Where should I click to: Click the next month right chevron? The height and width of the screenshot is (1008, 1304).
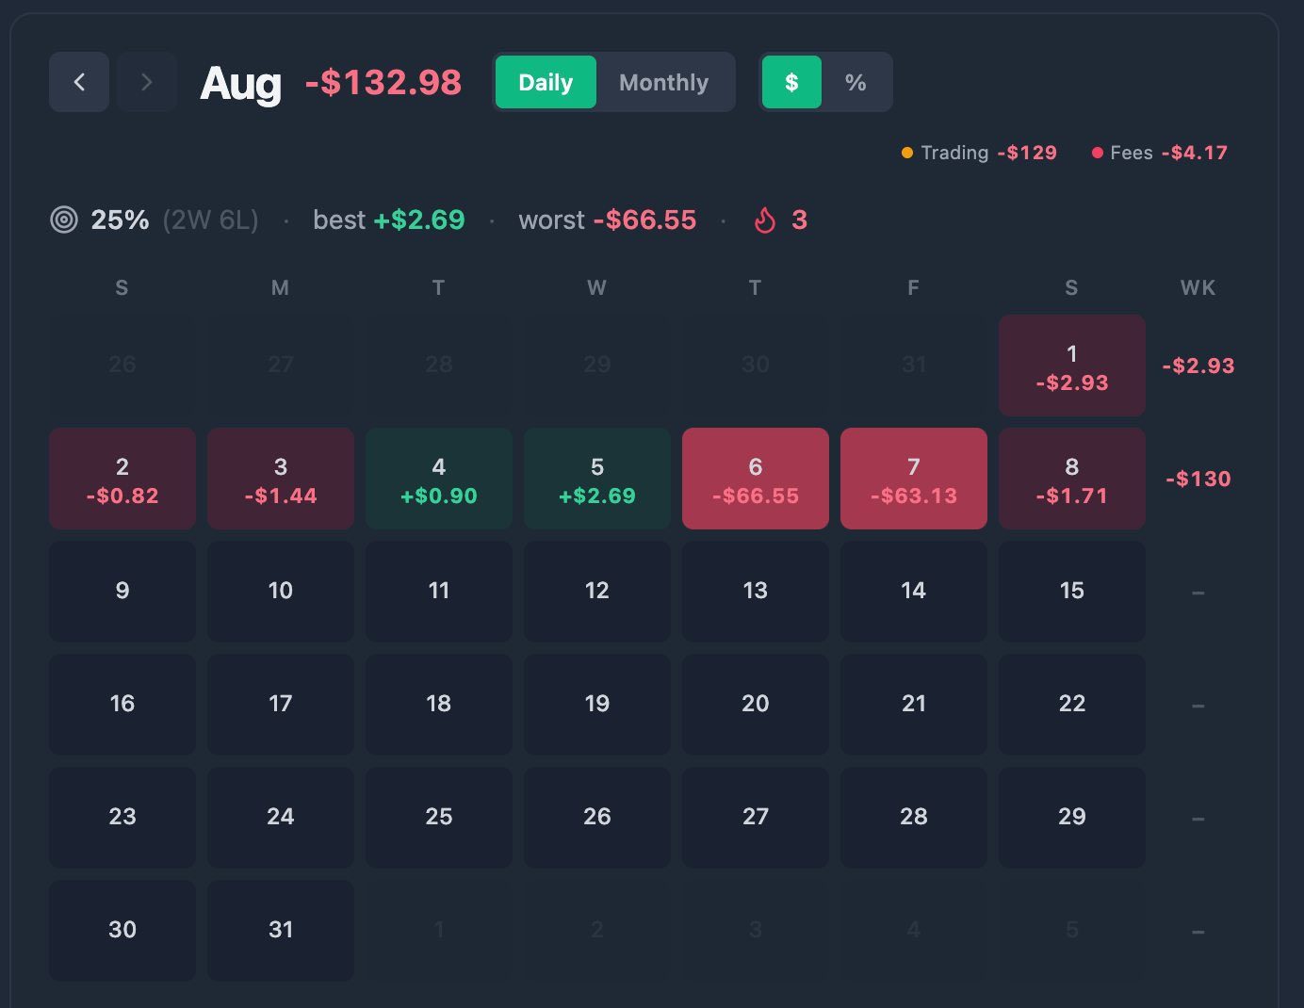click(147, 83)
